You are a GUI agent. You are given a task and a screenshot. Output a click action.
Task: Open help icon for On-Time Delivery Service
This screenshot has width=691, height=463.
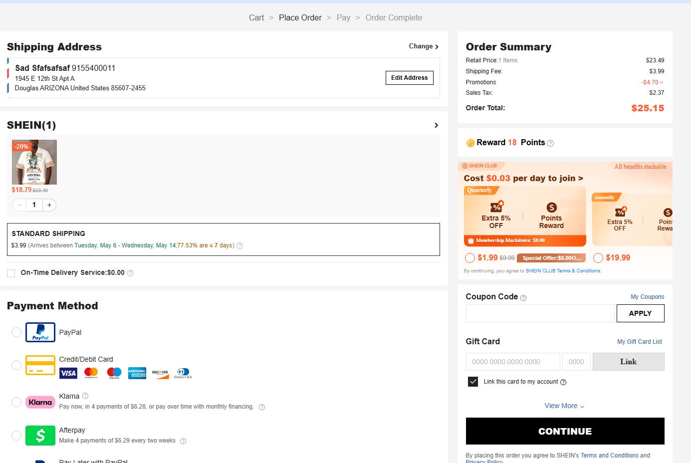[131, 273]
